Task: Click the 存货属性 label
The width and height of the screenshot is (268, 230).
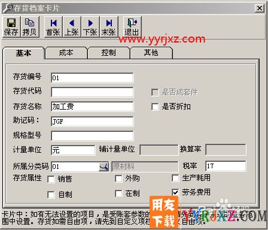Action: pyautogui.click(x=28, y=178)
